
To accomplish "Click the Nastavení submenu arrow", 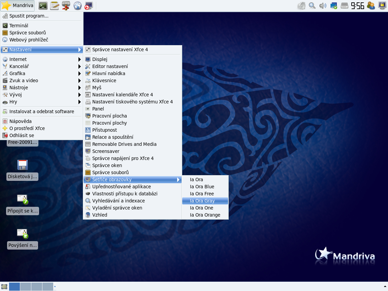I will (x=79, y=50).
